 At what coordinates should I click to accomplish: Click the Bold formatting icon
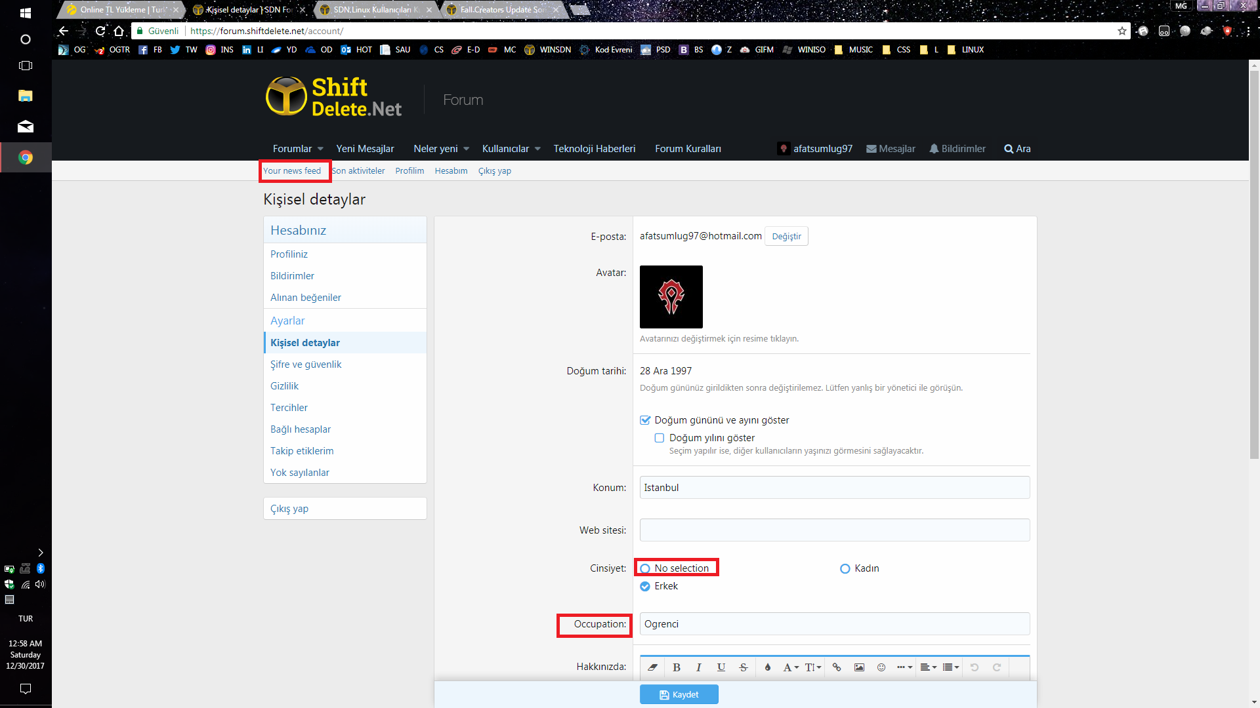tap(677, 667)
